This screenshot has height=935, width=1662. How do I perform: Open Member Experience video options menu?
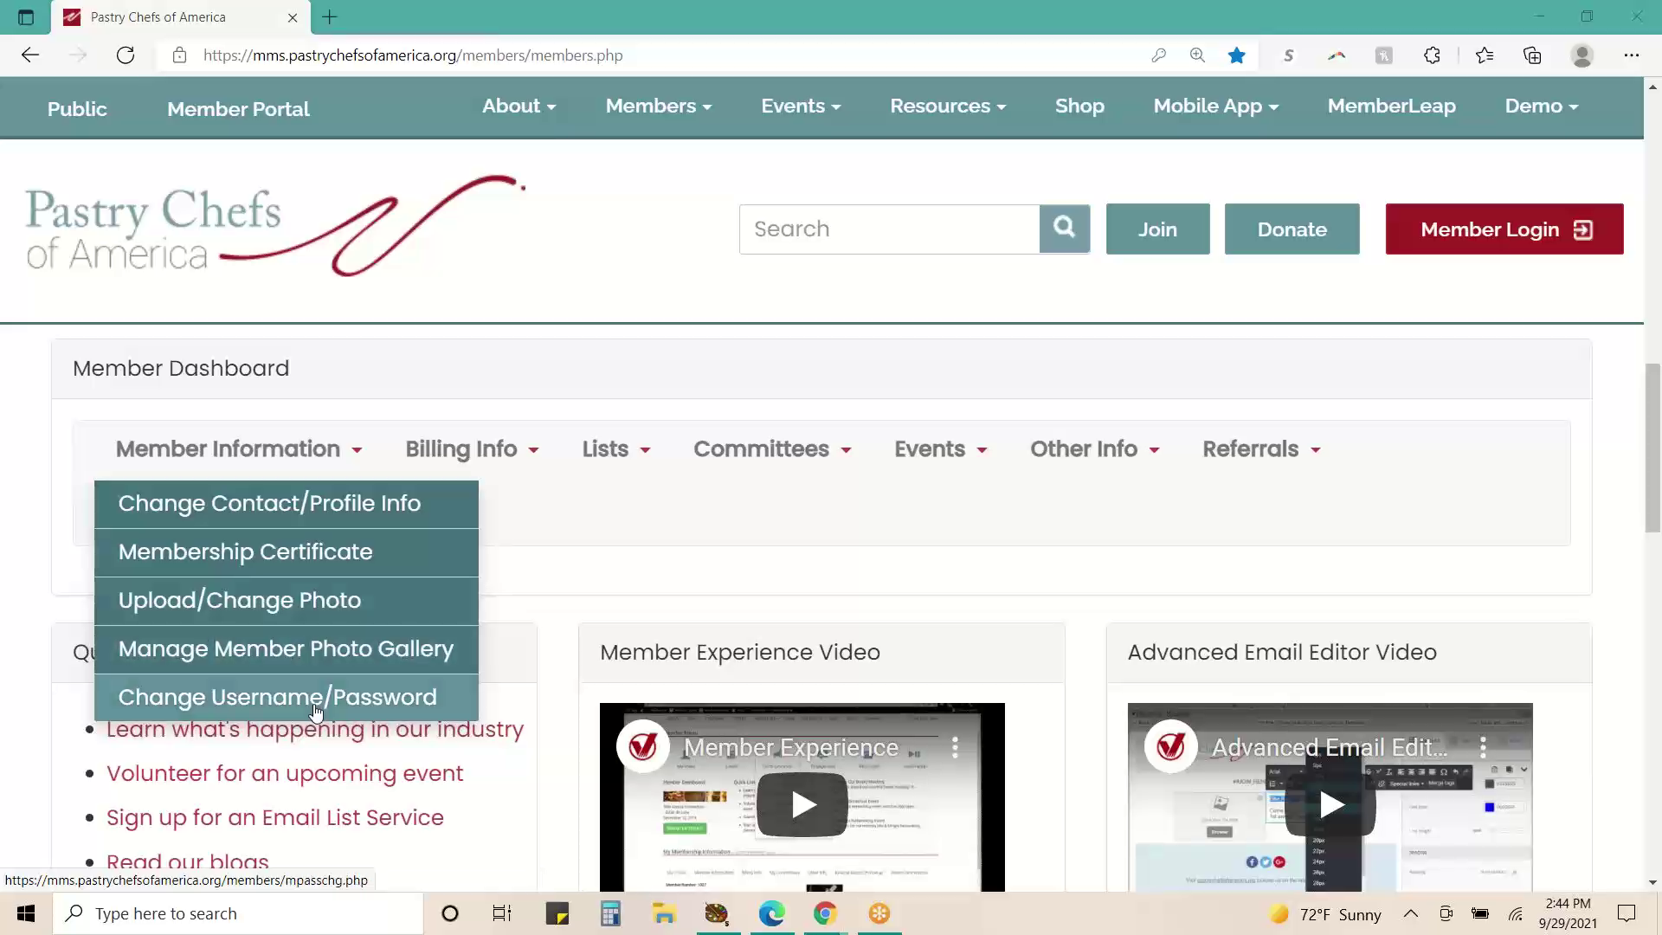tap(955, 747)
